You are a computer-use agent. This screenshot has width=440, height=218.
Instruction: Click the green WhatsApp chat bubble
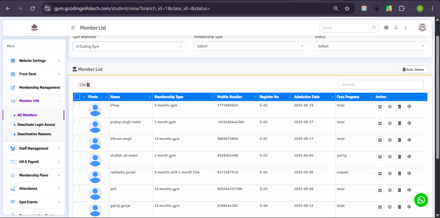(x=421, y=200)
